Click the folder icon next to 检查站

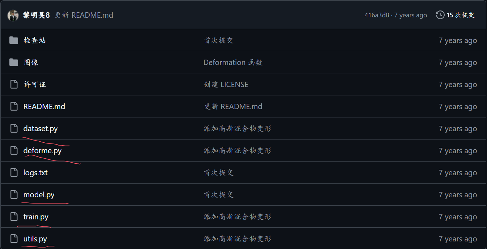(x=13, y=40)
